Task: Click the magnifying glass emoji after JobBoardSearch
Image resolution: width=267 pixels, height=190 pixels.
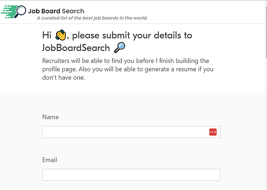Action: coord(120,47)
